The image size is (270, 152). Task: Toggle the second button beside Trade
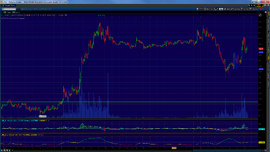point(13,12)
